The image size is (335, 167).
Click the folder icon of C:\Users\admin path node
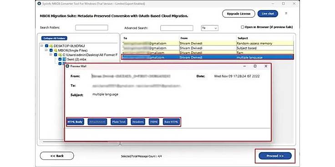coord(60,55)
